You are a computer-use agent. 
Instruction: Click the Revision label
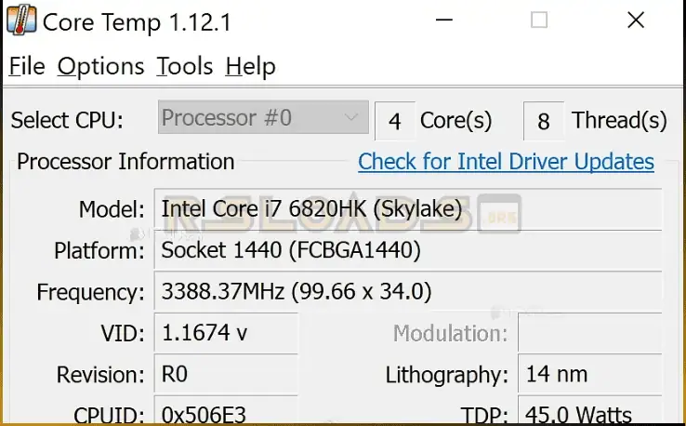[x=100, y=375]
